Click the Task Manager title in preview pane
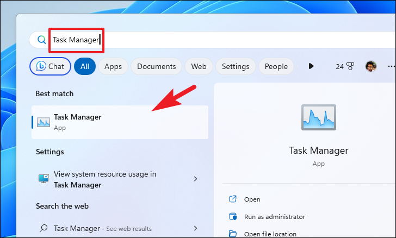 tap(318, 151)
